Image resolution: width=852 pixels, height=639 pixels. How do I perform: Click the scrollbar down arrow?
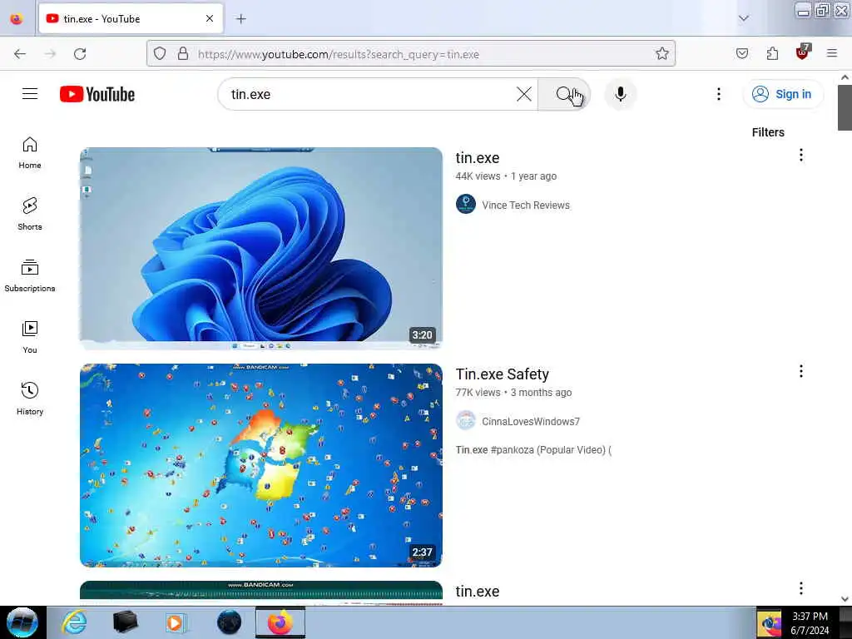click(845, 599)
